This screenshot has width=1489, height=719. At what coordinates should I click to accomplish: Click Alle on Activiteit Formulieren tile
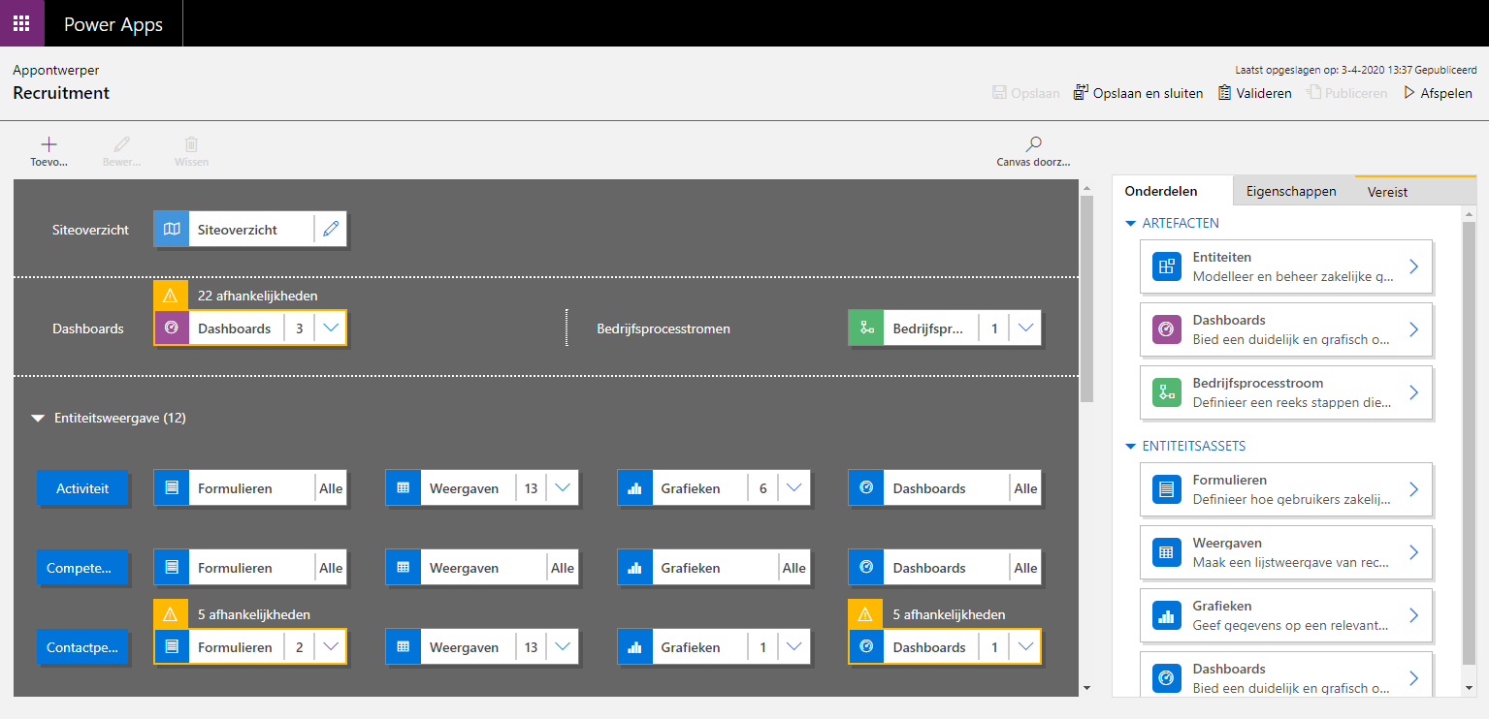point(331,488)
